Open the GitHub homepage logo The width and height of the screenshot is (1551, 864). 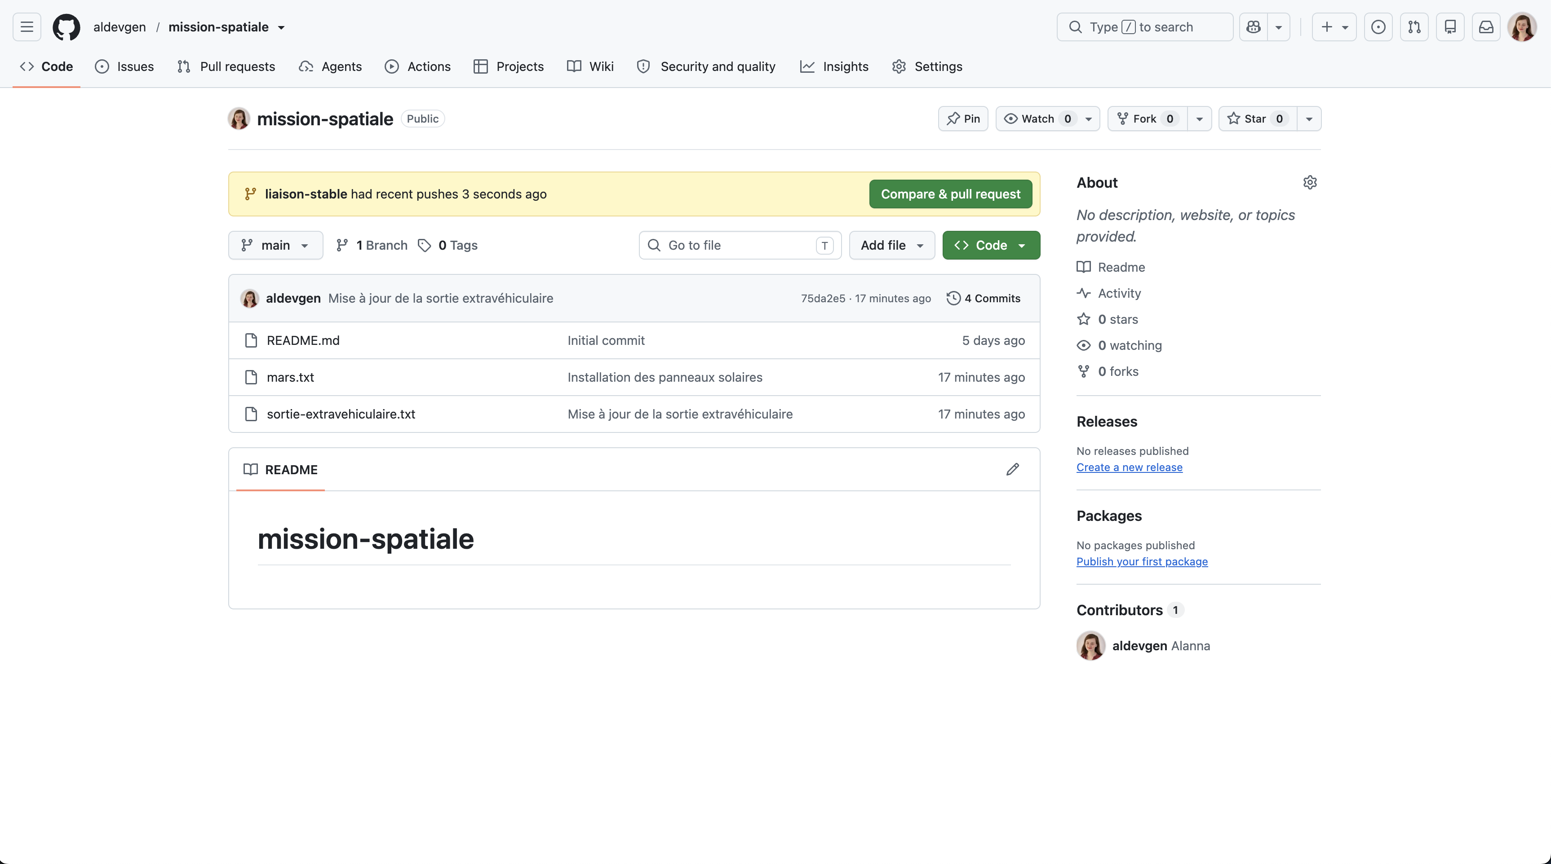[66, 27]
